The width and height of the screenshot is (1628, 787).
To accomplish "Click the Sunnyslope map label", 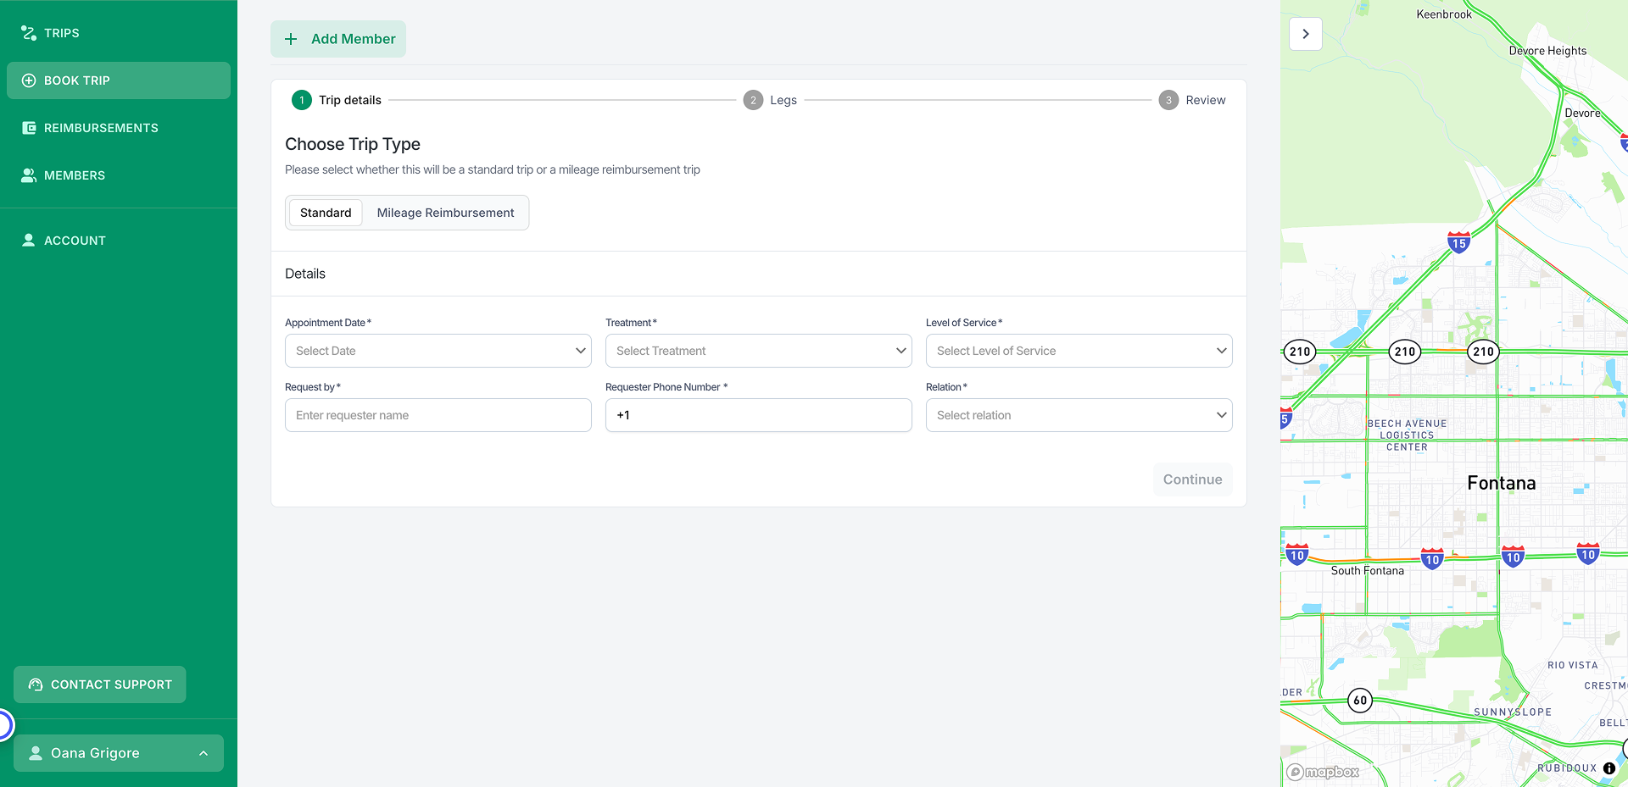I will 1513,712.
